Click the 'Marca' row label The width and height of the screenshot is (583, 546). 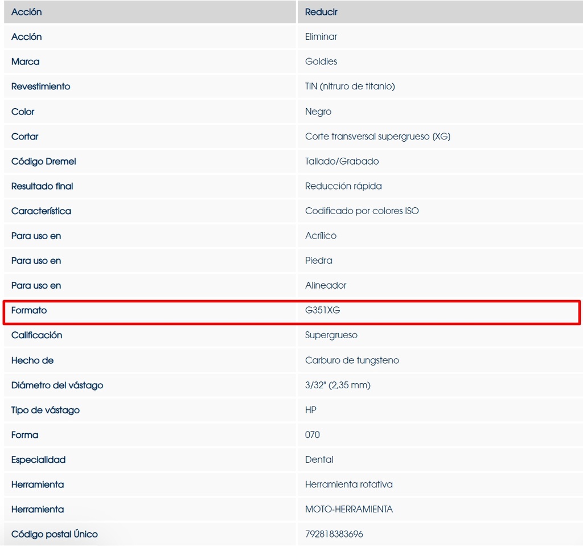click(26, 61)
